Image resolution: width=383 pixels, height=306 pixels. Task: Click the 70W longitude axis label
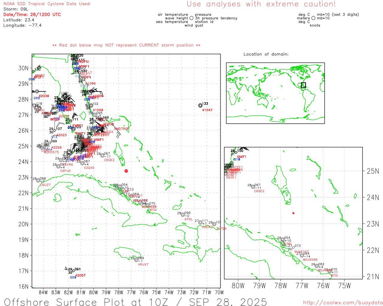pos(219,292)
